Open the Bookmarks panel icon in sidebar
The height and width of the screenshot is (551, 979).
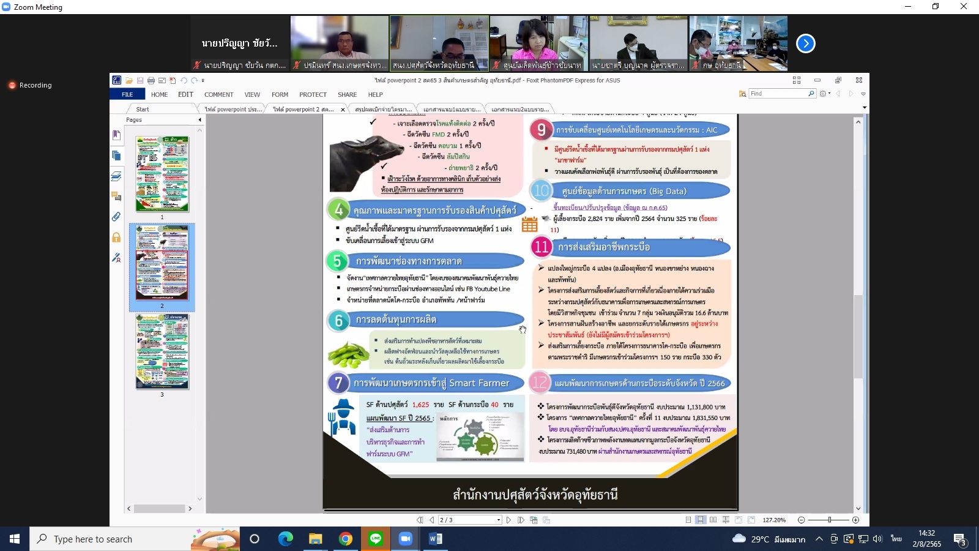[116, 135]
